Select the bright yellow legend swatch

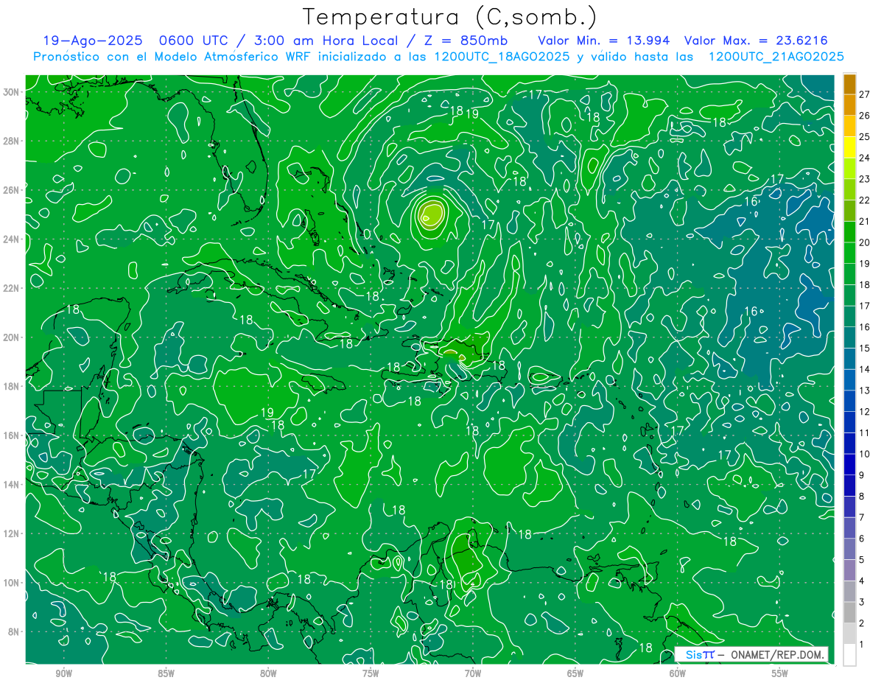tap(849, 147)
